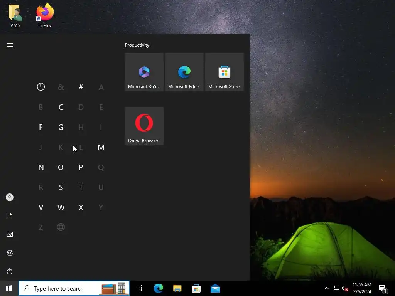Open the muted volume tray icon
The width and height of the screenshot is (395, 296).
[x=345, y=288]
